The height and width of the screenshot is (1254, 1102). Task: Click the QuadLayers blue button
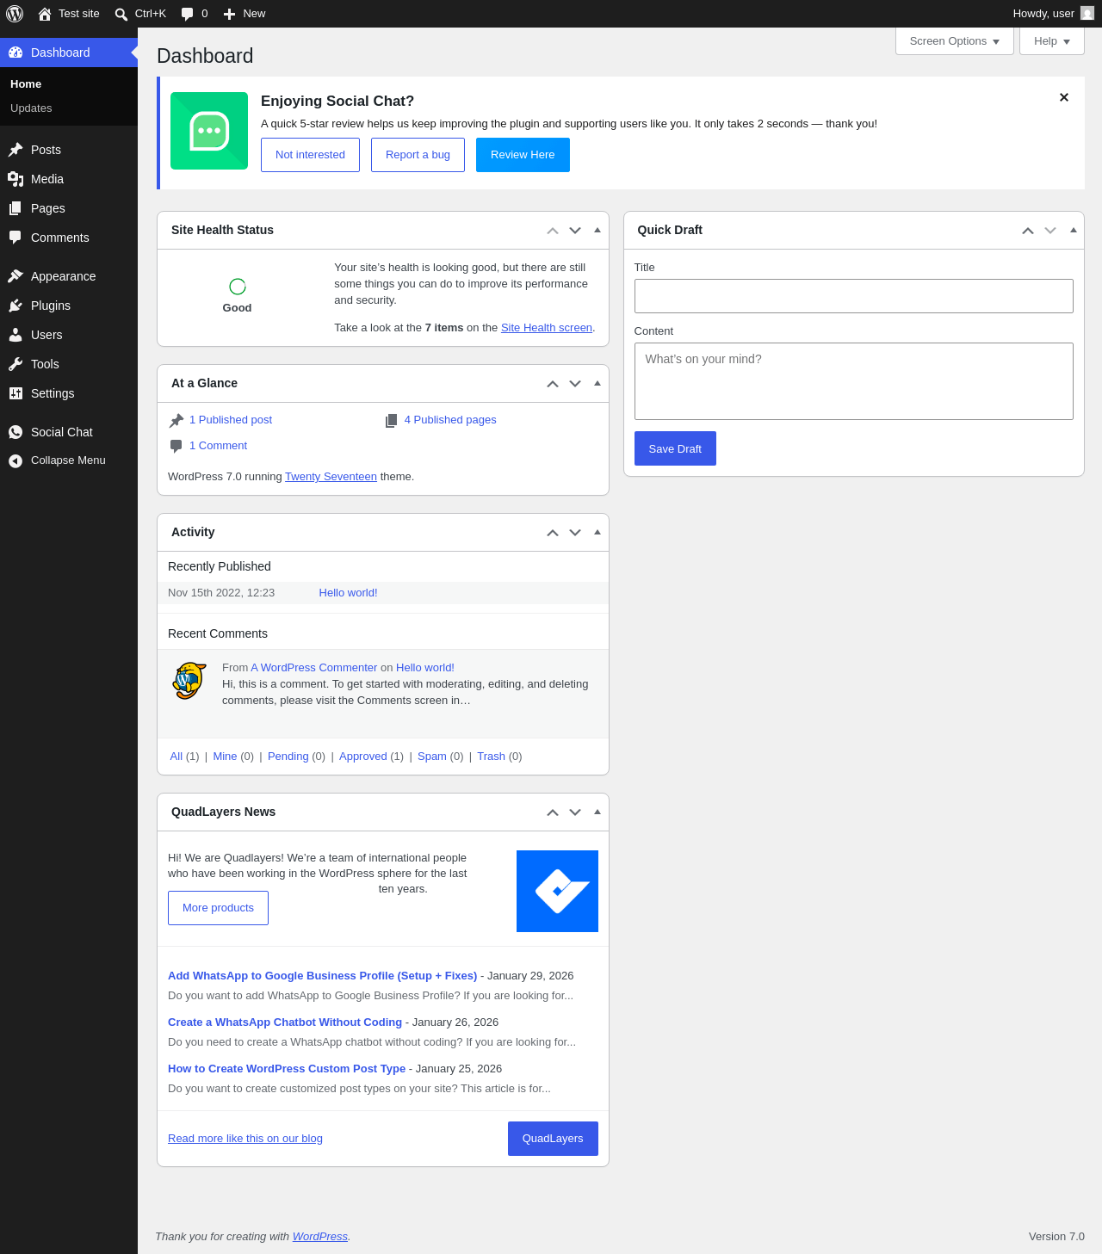pyautogui.click(x=553, y=1139)
